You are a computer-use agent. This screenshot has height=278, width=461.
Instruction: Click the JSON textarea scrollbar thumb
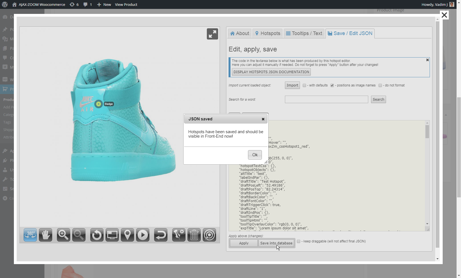coord(427,131)
